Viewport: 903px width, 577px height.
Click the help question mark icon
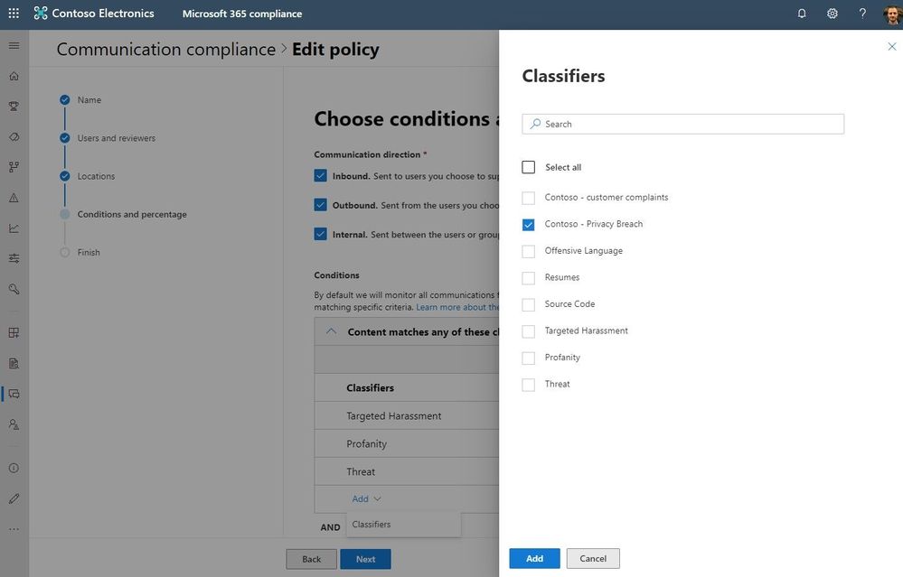(862, 14)
